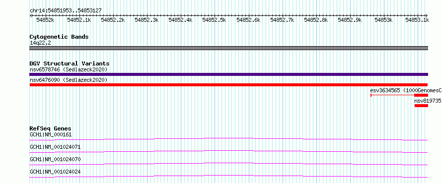The height and width of the screenshot is (183, 442).
Task: Open the nsv6476090 (Sedlazeck2020) variant label
Action: pos(69,80)
